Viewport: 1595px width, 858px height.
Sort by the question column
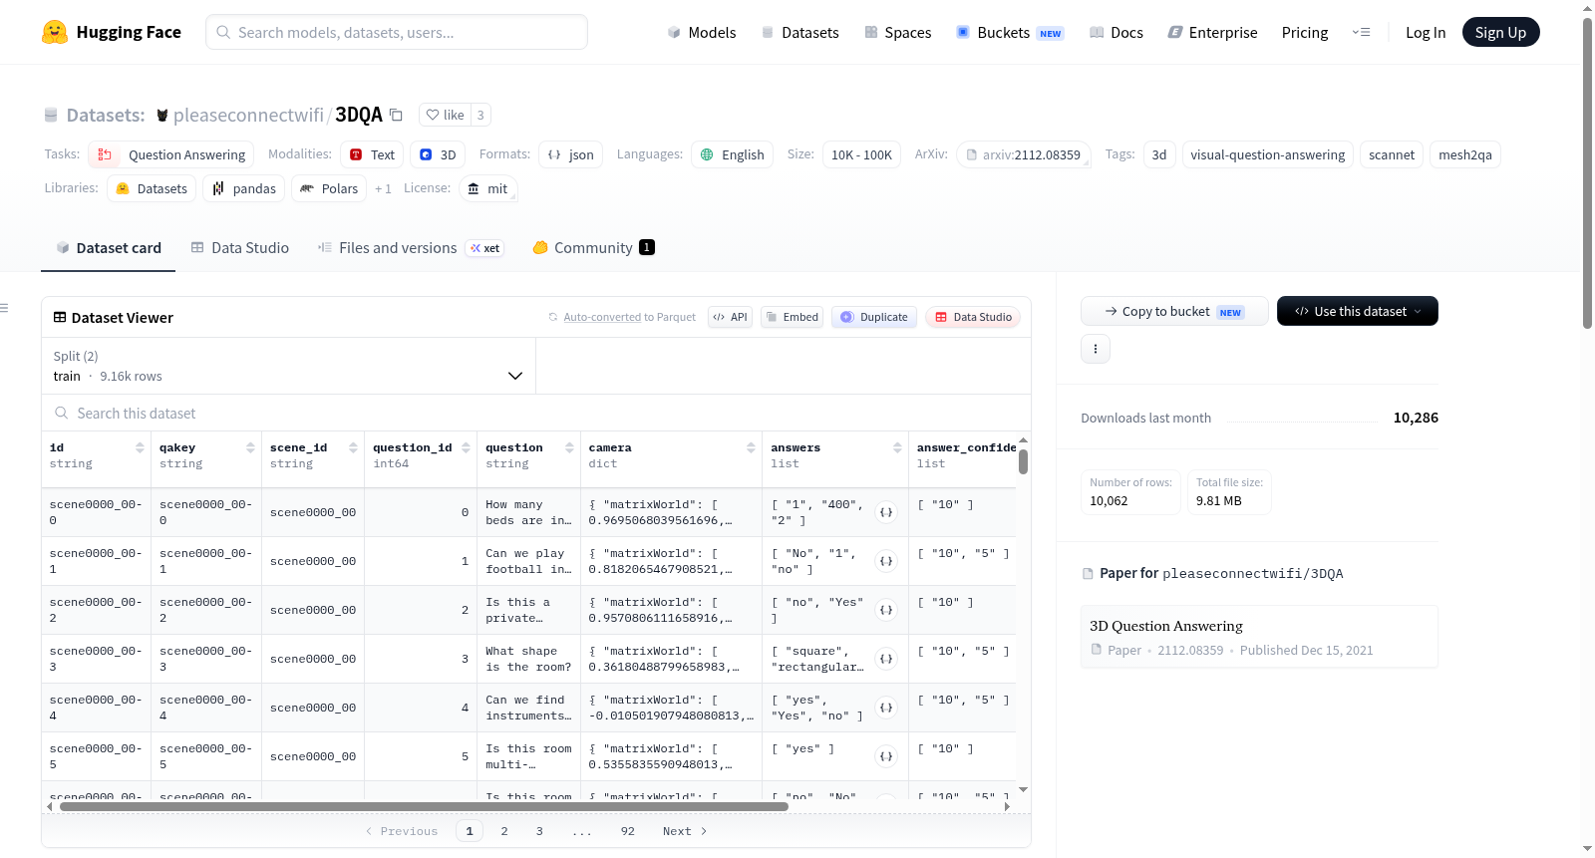coord(569,447)
